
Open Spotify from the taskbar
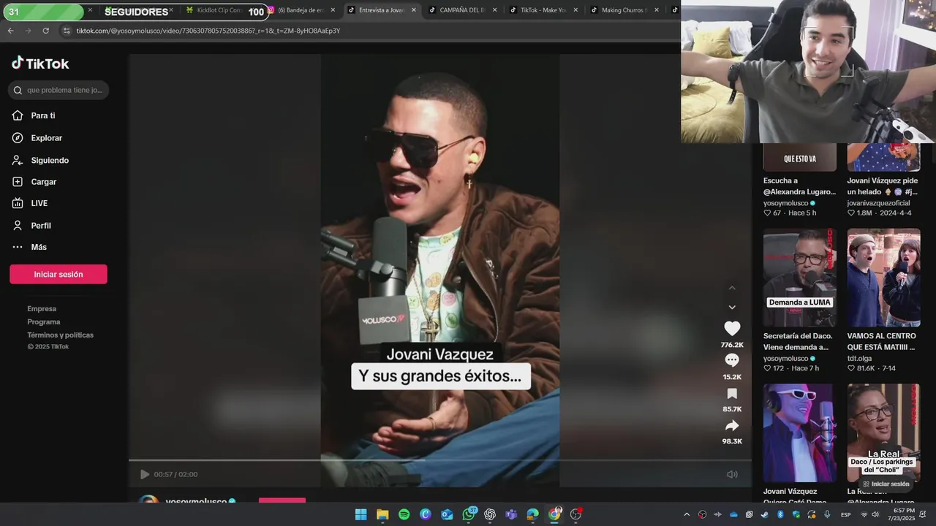click(404, 514)
